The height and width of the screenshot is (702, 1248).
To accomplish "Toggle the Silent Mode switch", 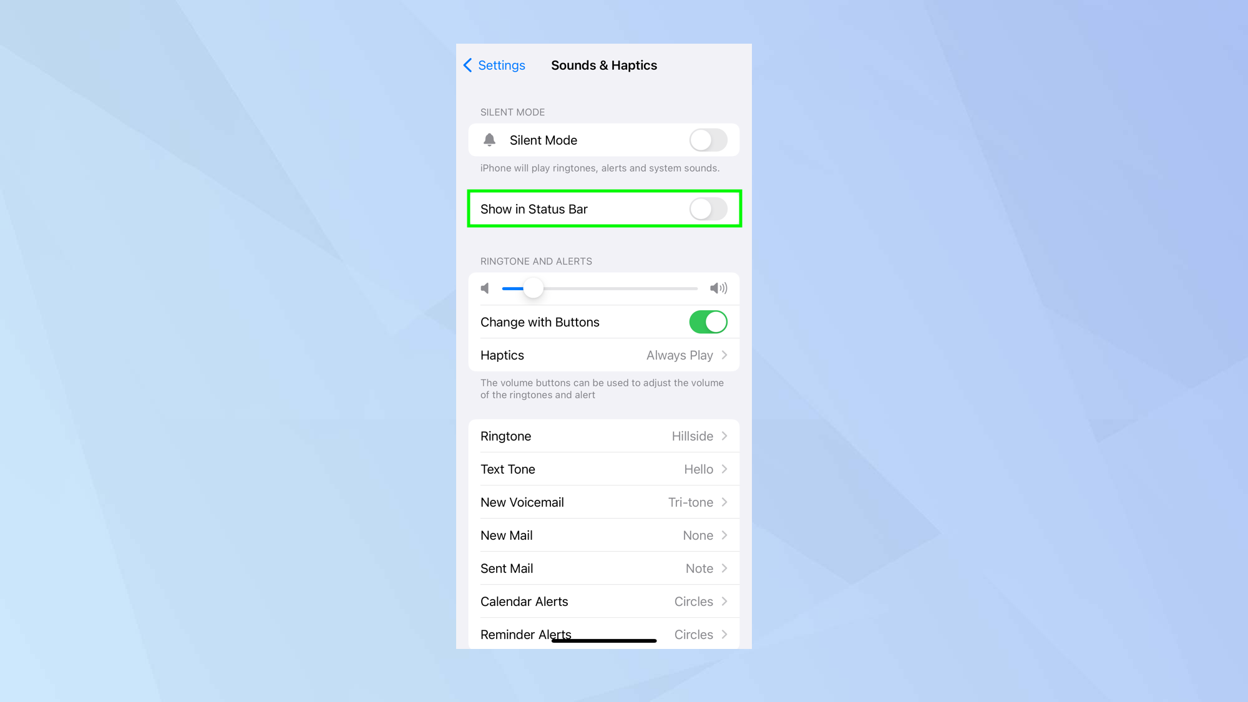I will 711,140.
